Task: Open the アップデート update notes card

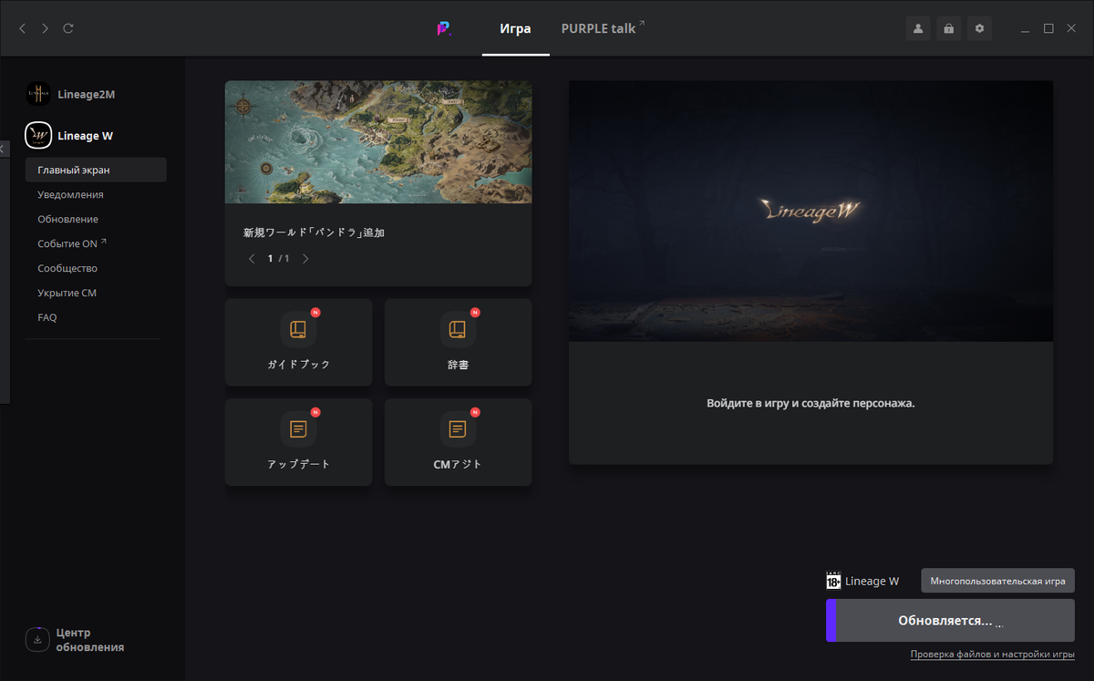Action: (298, 442)
